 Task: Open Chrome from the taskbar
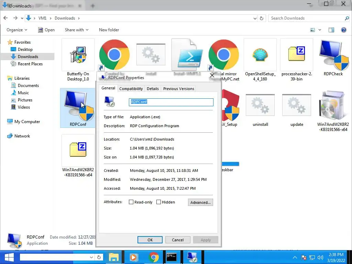154,257
